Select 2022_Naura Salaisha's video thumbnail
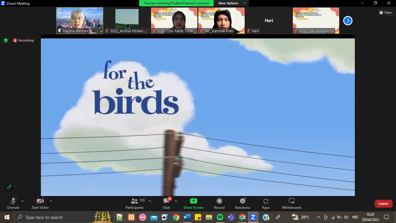This screenshot has width=396, height=223. (x=316, y=21)
